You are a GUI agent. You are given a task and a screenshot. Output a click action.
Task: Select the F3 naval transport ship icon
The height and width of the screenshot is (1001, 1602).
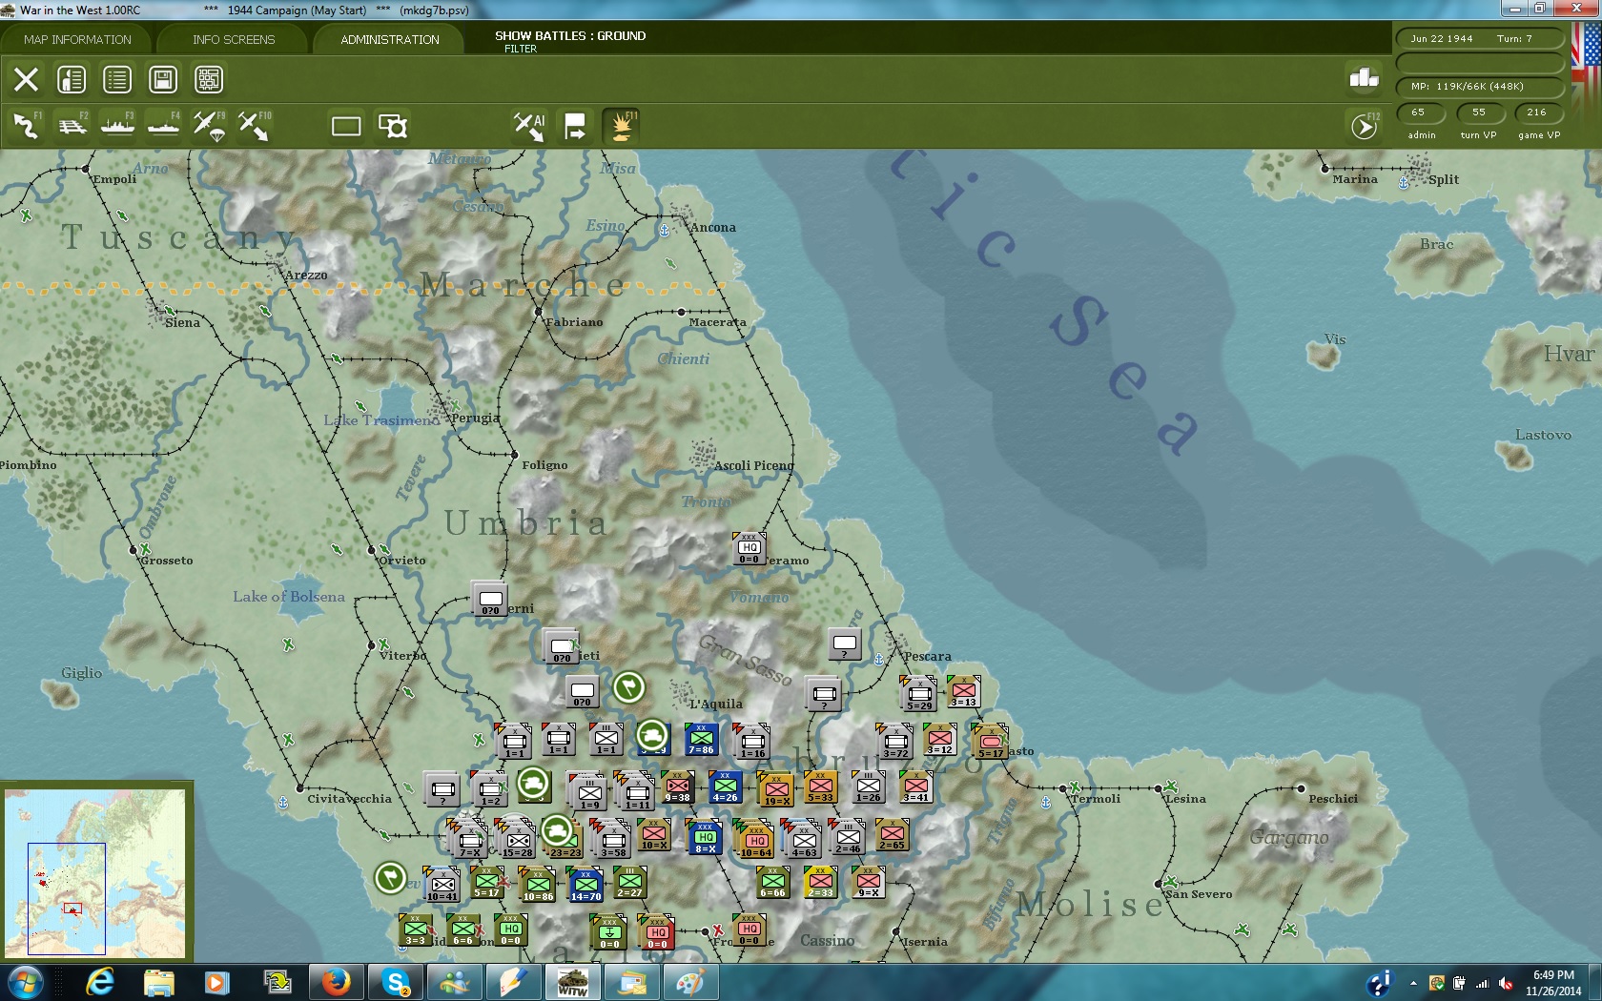[118, 126]
